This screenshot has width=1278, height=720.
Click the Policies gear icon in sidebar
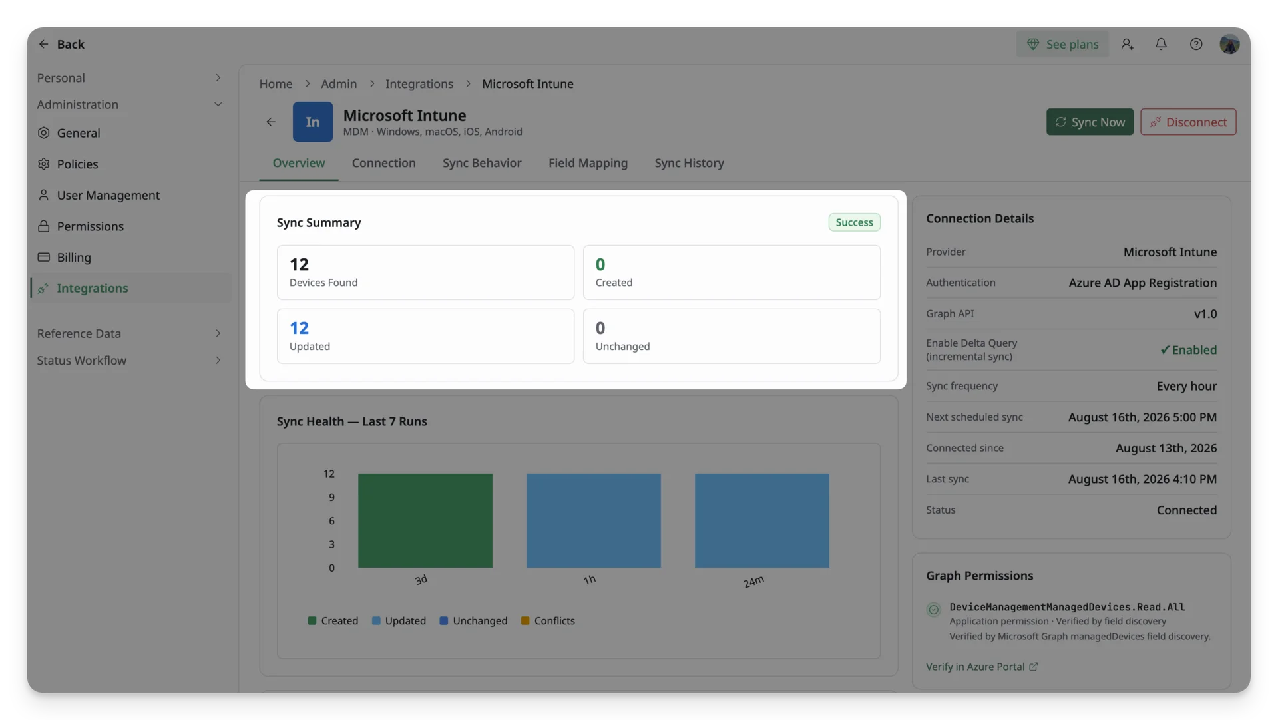44,164
